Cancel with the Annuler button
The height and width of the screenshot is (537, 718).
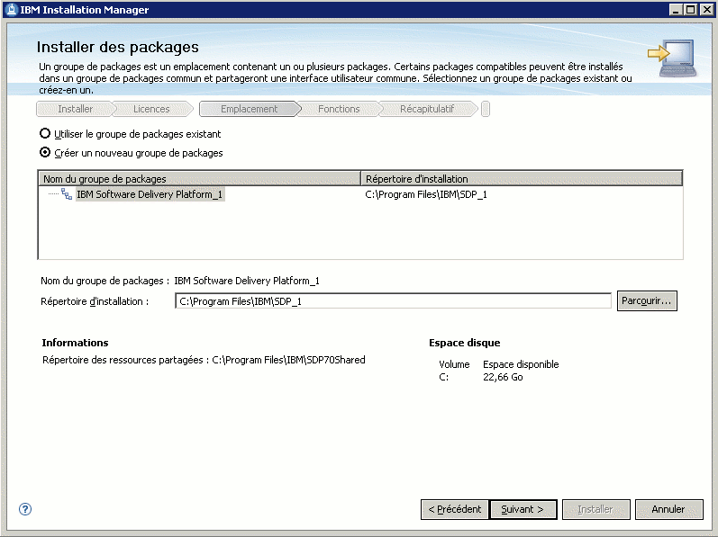tap(668, 509)
